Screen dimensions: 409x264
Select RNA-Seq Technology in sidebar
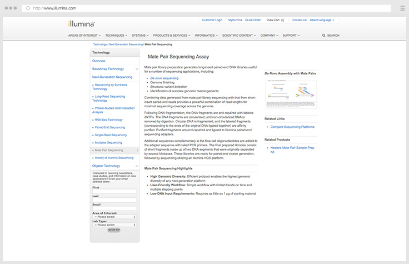pyautogui.click(x=108, y=119)
